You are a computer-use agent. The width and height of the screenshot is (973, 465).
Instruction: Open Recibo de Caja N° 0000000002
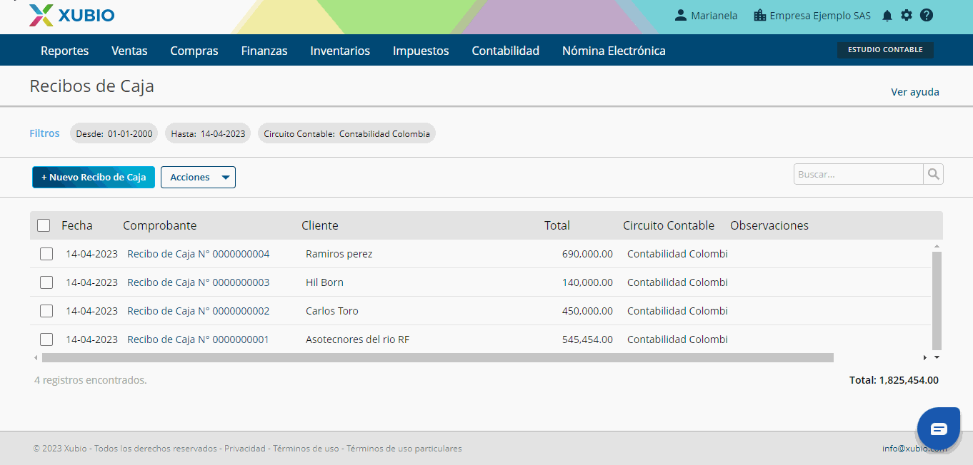click(x=199, y=311)
